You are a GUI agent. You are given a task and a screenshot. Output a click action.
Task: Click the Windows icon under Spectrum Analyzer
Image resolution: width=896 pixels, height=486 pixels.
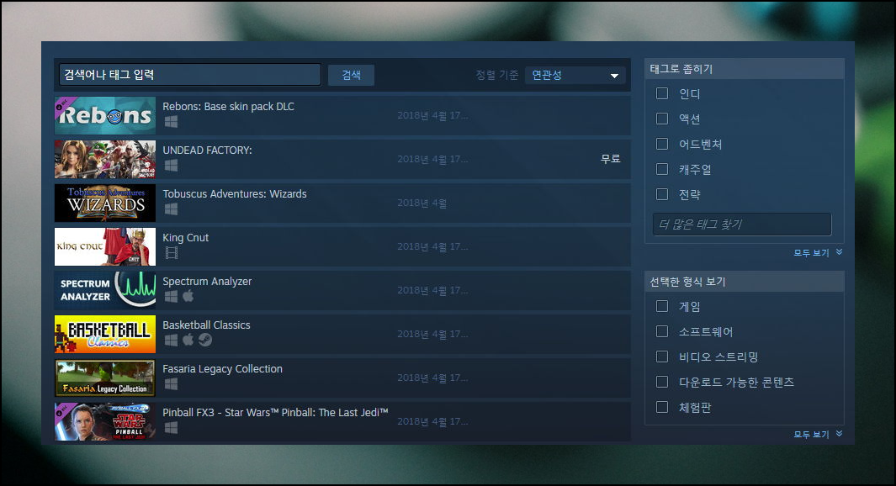(171, 297)
